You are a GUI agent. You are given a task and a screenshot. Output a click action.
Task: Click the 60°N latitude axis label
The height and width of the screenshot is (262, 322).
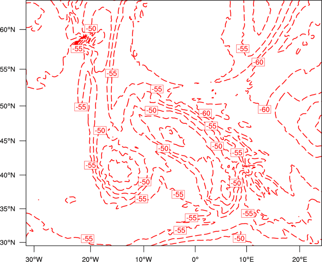pos(8,29)
